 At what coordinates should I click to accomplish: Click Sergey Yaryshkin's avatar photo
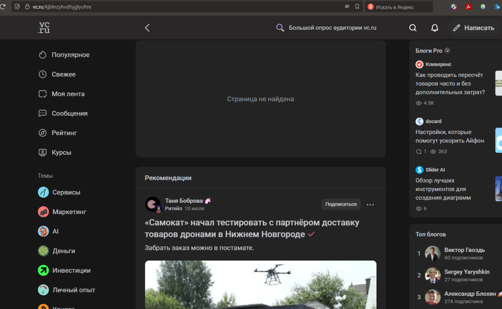pos(432,275)
